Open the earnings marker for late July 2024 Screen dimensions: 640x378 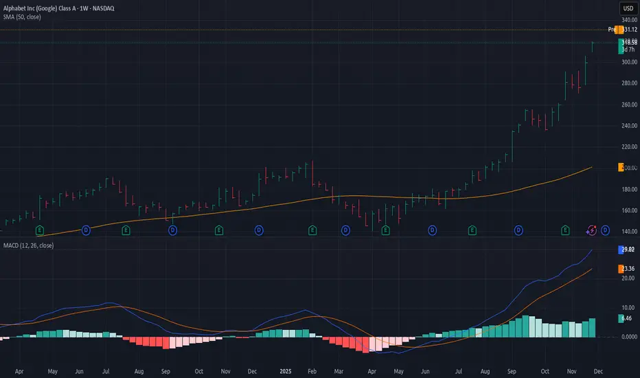(x=126, y=230)
